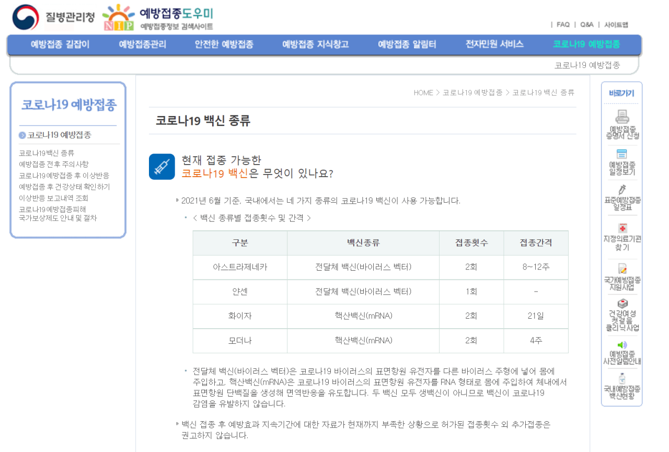Click the 4주 interval cell
This screenshot has height=452, width=669.
coord(536,341)
